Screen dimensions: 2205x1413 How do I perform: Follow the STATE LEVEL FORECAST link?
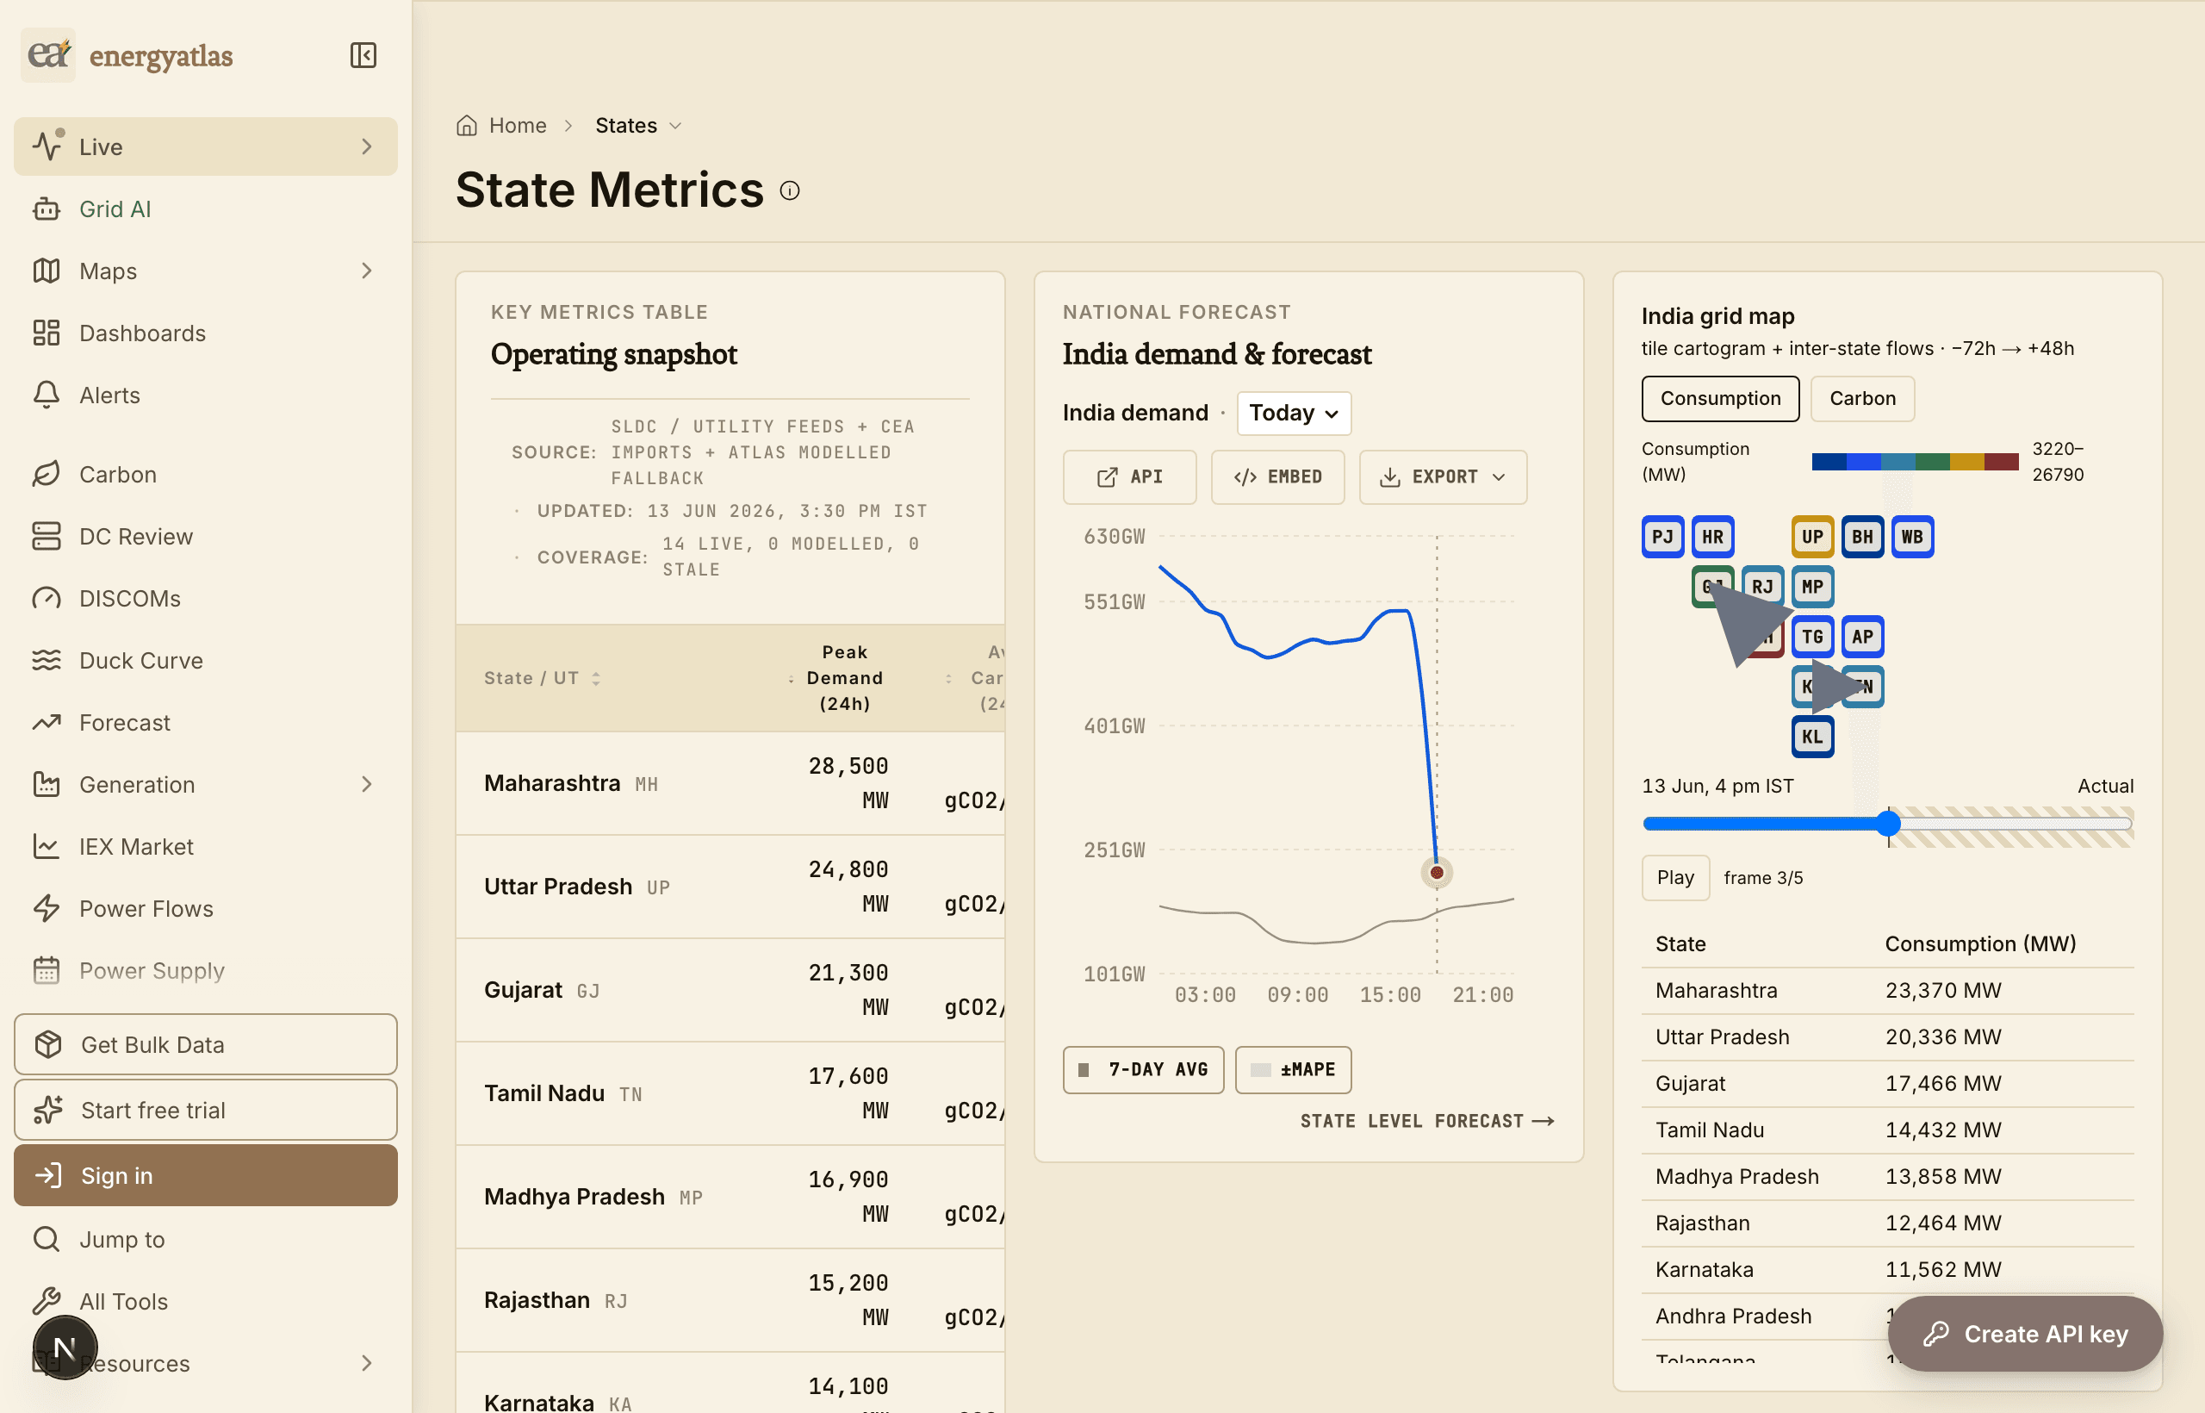pyautogui.click(x=1426, y=1121)
